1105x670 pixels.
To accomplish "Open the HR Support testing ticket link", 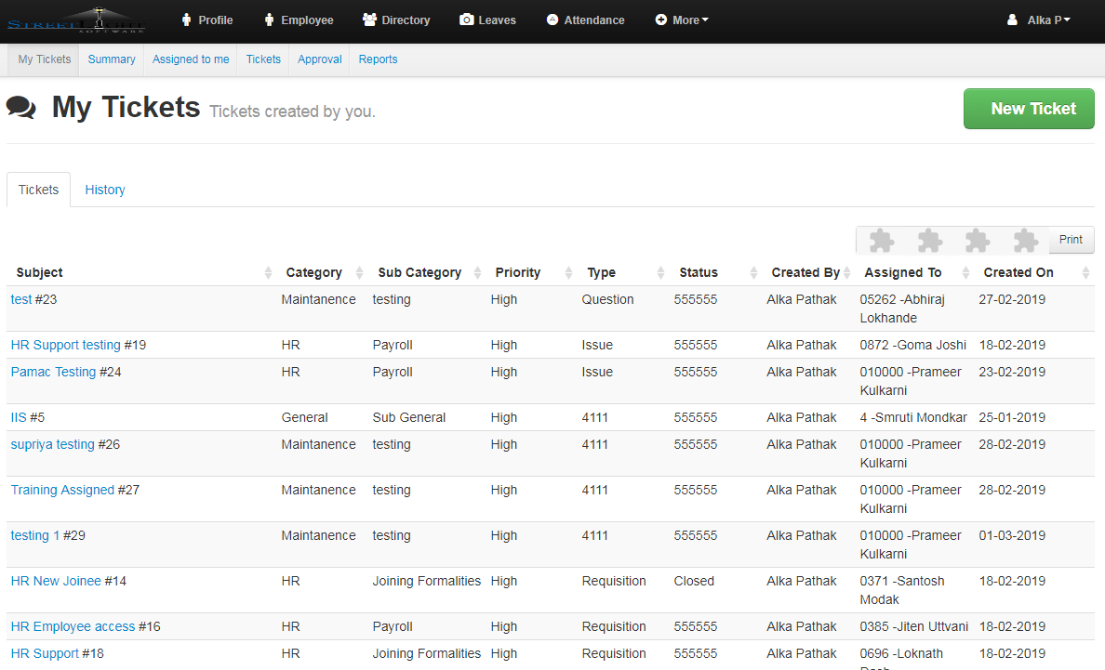I will point(66,346).
